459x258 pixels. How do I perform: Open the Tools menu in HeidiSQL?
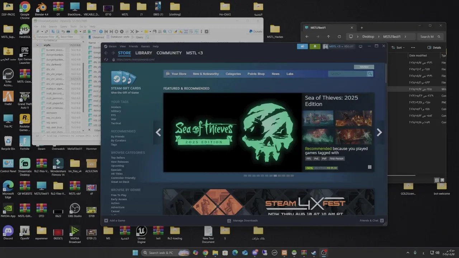tap(73, 27)
